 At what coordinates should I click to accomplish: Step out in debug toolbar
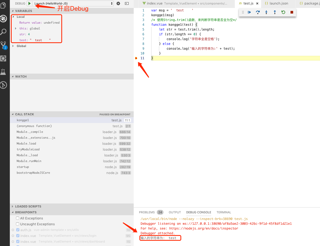pyautogui.click(x=275, y=12)
